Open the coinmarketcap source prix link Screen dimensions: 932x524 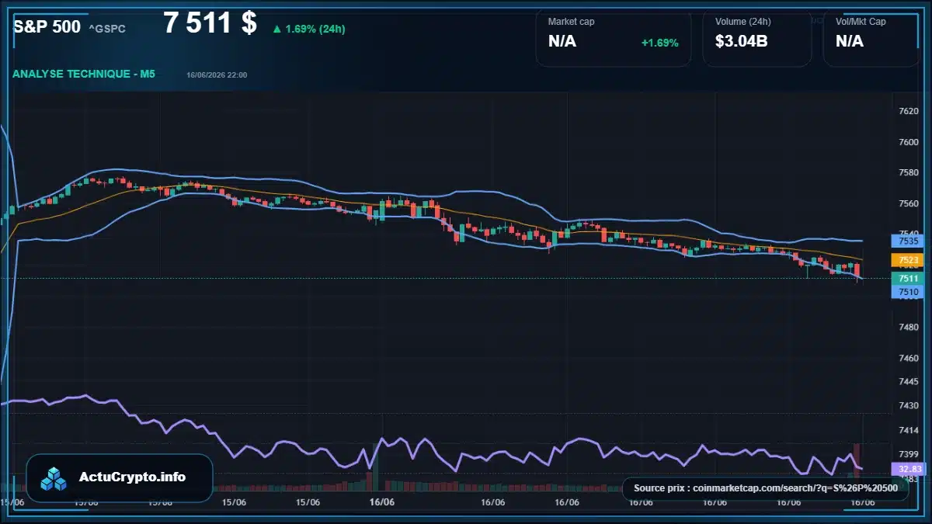(x=765, y=488)
